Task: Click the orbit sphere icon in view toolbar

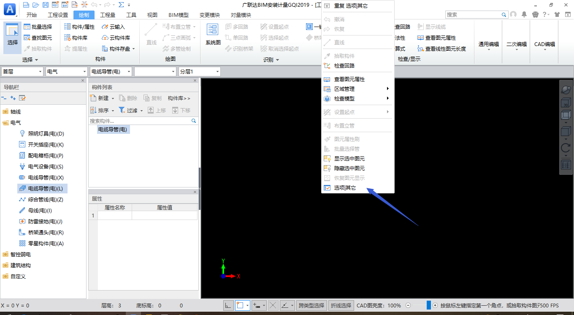Action: tap(566, 90)
